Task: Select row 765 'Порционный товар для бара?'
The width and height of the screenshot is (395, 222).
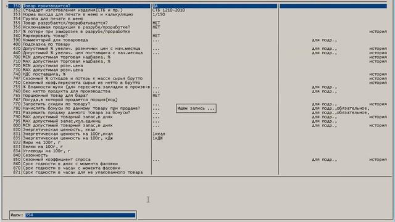Action: tap(197, 96)
